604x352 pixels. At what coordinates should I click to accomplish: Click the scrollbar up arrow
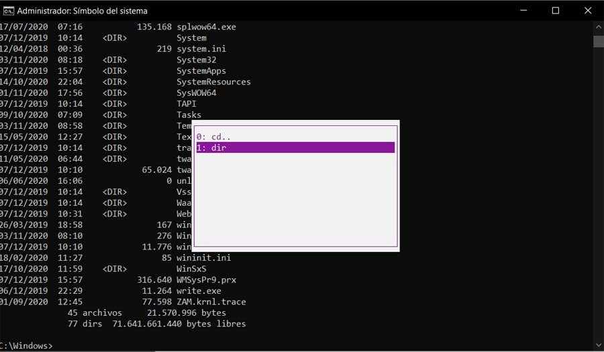[599, 27]
